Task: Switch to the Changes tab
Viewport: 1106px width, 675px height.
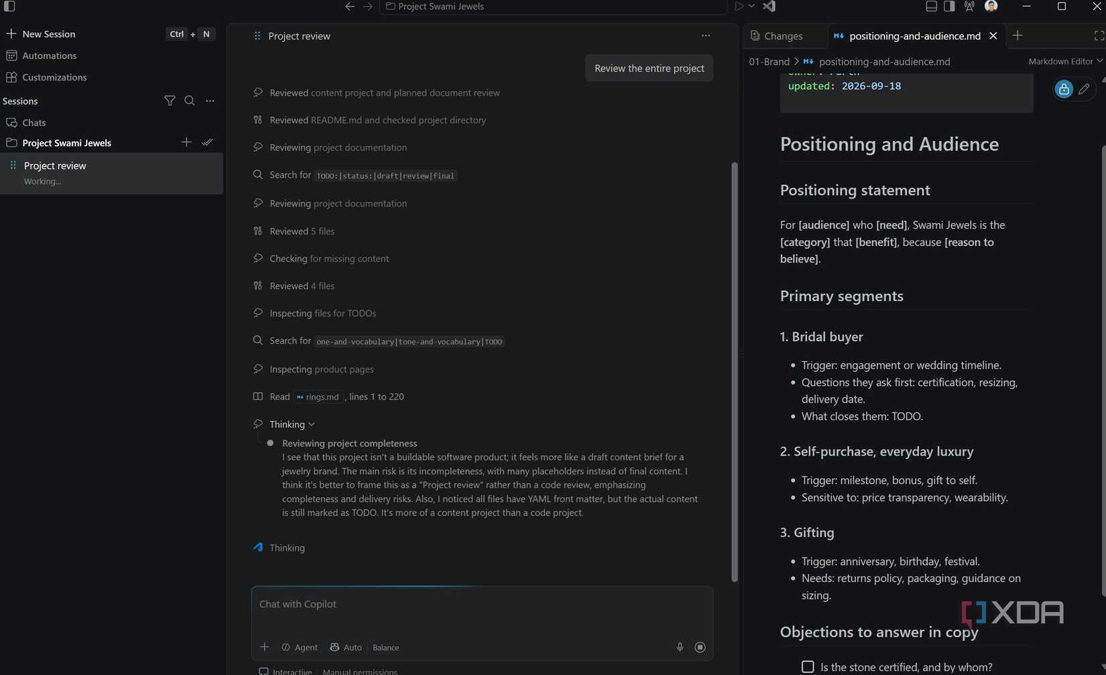Action: 776,36
